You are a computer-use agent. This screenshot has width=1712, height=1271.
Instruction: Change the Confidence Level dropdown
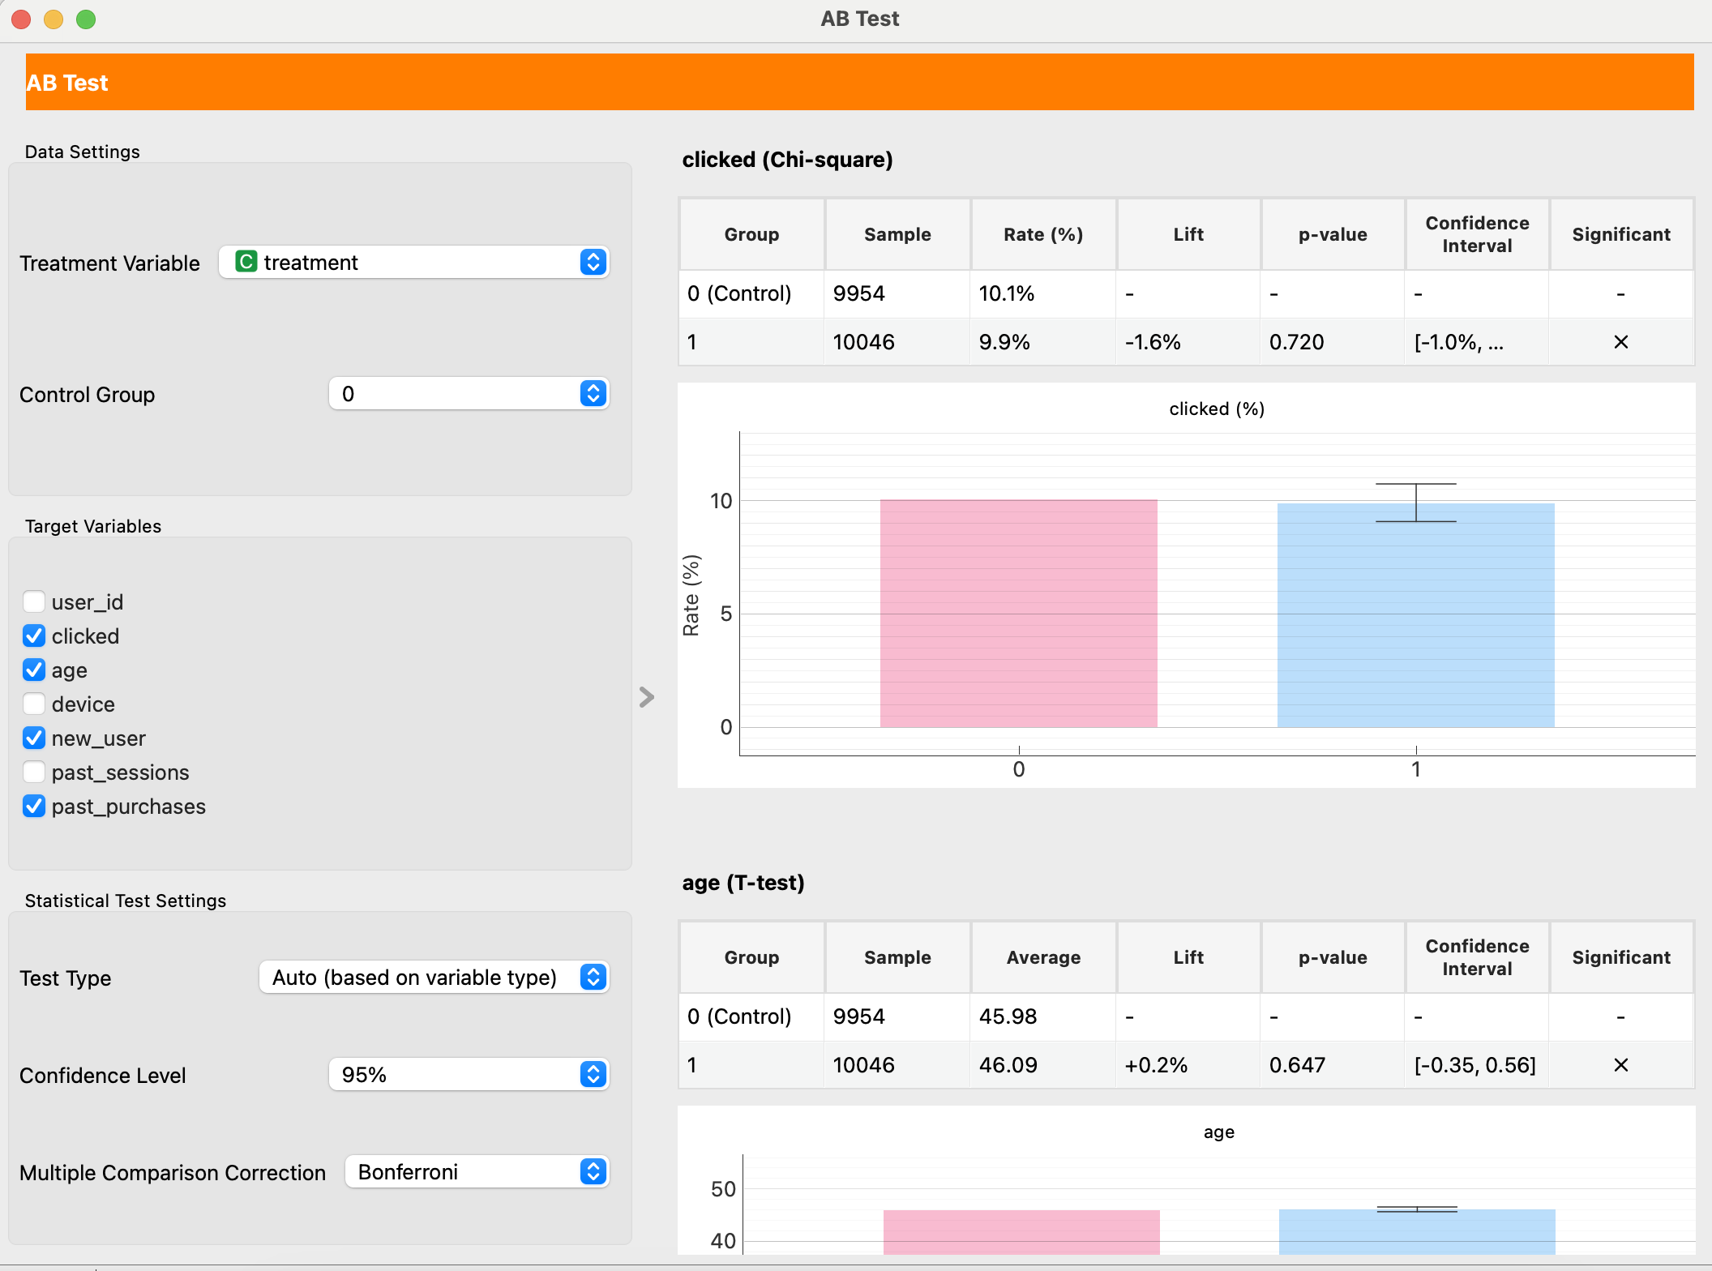coord(469,1075)
